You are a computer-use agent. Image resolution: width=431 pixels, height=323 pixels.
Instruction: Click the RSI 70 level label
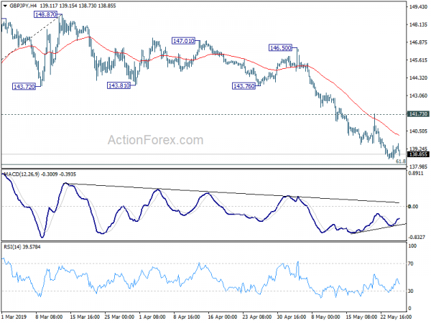click(x=411, y=263)
